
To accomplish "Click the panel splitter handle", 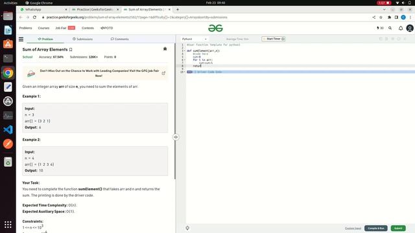I will 176,137.
